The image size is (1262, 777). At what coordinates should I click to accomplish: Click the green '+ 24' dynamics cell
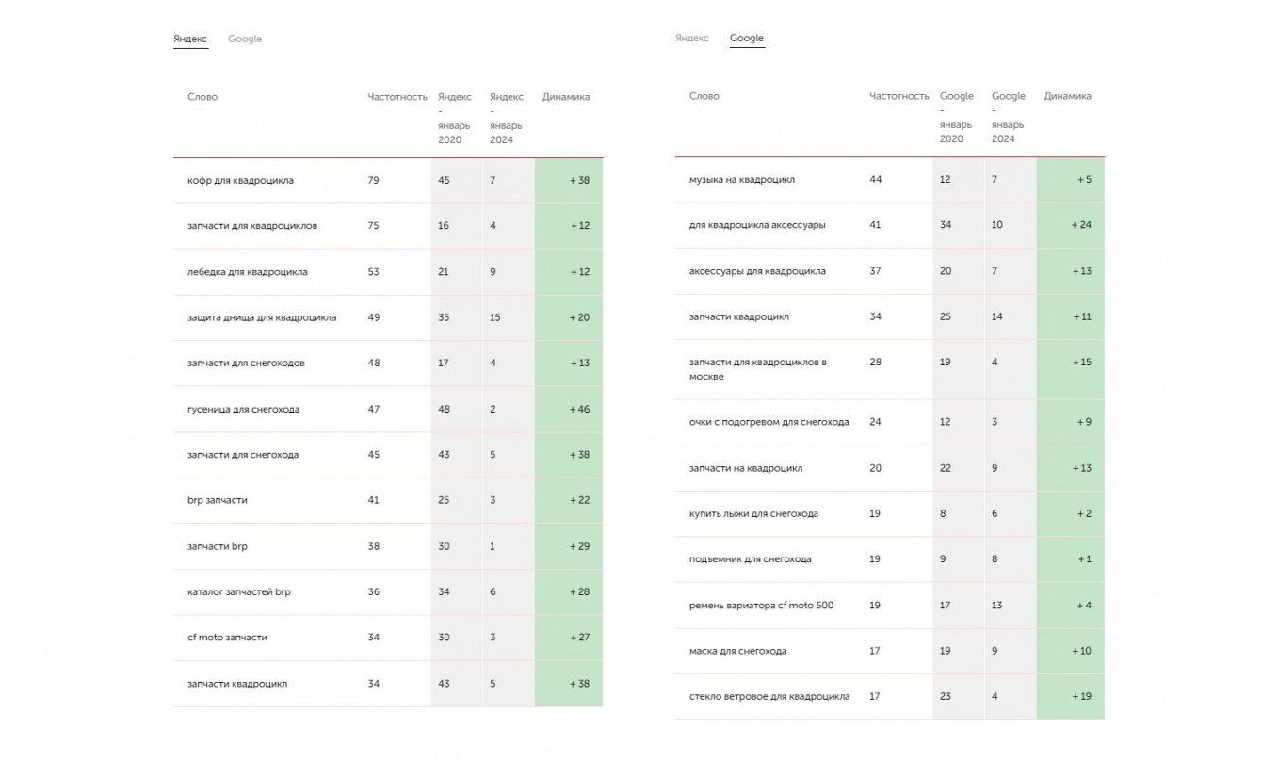(x=1071, y=225)
